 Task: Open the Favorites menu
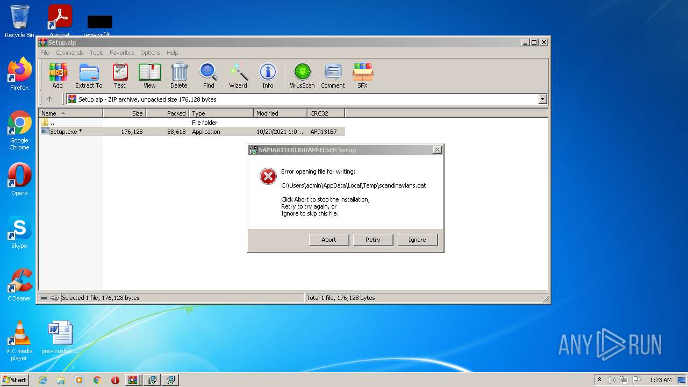pyautogui.click(x=122, y=53)
